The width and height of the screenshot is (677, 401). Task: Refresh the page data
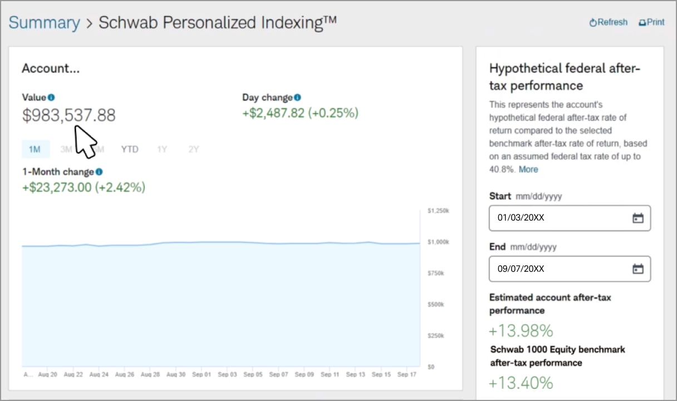pos(609,22)
